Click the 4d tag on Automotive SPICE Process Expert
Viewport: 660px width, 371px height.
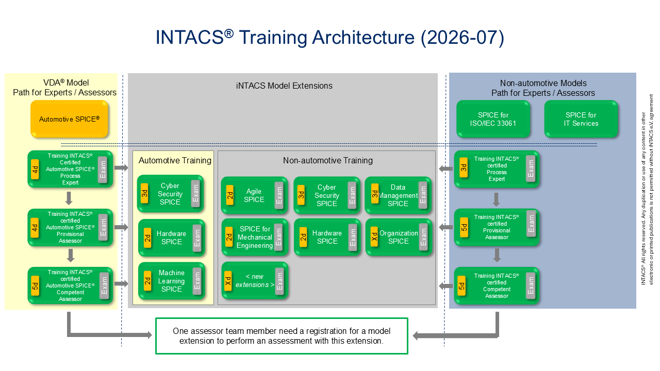(x=35, y=169)
